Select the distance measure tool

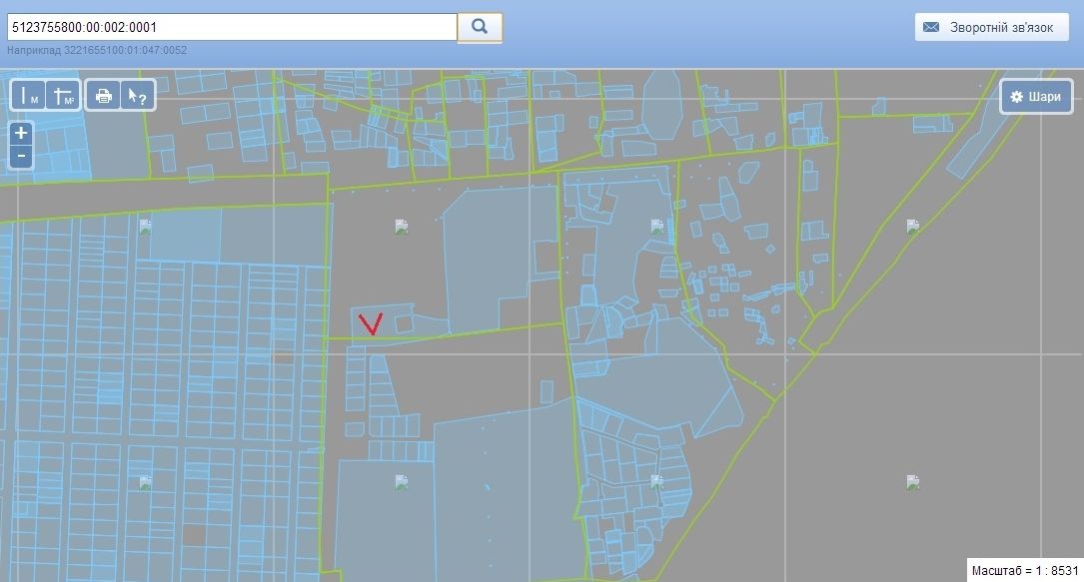pyautogui.click(x=29, y=95)
